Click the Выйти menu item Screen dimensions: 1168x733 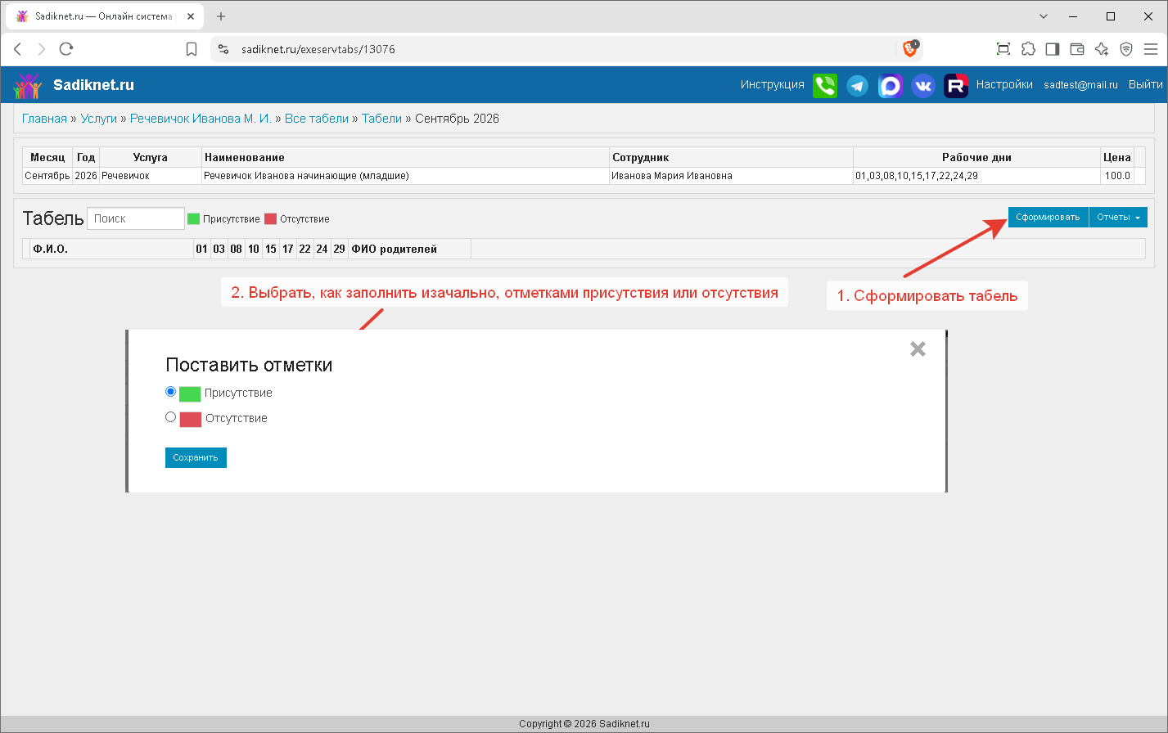[x=1145, y=84]
